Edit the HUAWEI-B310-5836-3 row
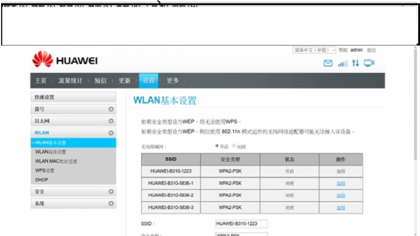This screenshot has height=236, width=420. coord(341,207)
